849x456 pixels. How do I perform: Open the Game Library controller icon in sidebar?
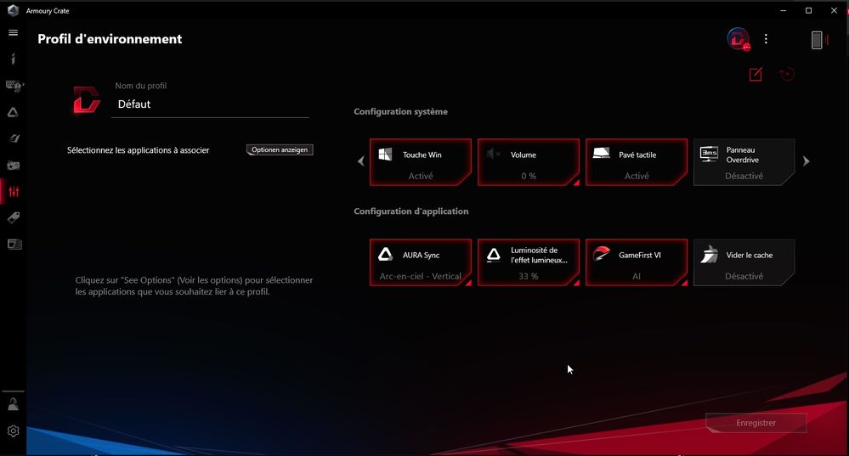13,165
